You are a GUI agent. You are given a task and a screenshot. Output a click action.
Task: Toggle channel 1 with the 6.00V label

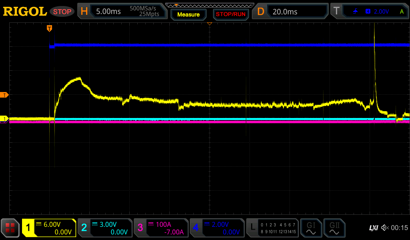click(49, 228)
